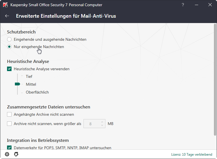Click the Kaspersky logo in title bar

pos(5,5)
